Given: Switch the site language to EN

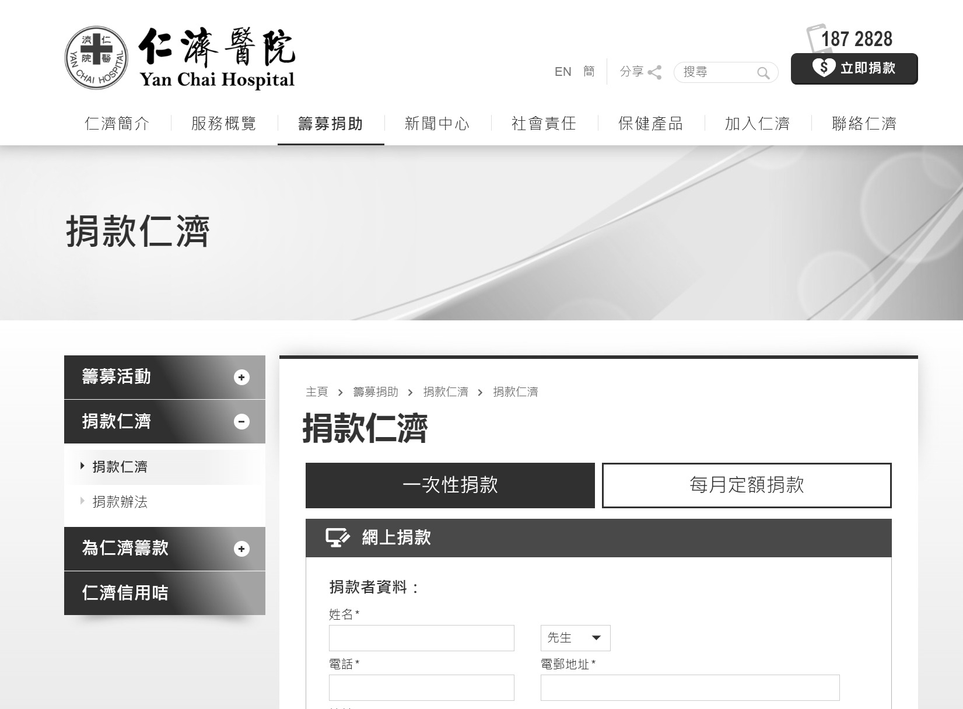Looking at the screenshot, I should pyautogui.click(x=563, y=72).
